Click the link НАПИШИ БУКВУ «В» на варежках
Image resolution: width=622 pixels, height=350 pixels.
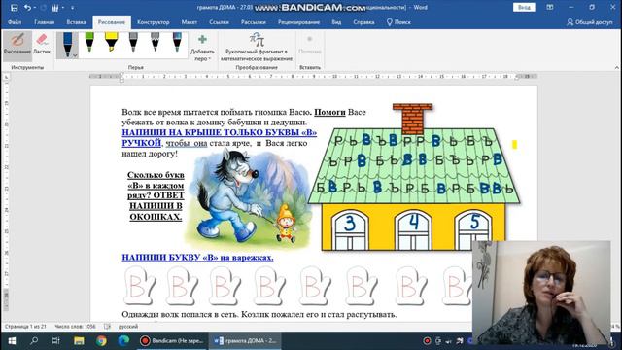(197, 257)
